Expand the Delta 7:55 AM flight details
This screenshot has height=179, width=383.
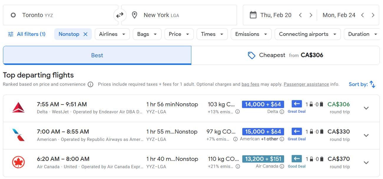[x=366, y=108]
